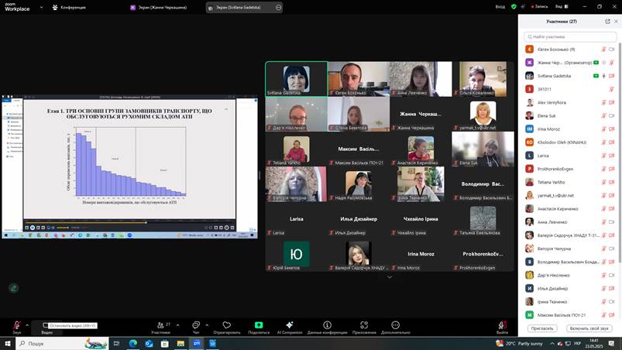Click the green Share (Поделиться) icon

coord(259,326)
